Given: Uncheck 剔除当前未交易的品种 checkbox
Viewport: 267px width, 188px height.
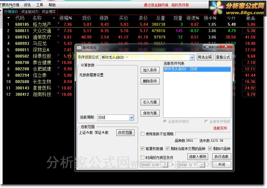Looking at the screenshot, I should click(x=167, y=149).
